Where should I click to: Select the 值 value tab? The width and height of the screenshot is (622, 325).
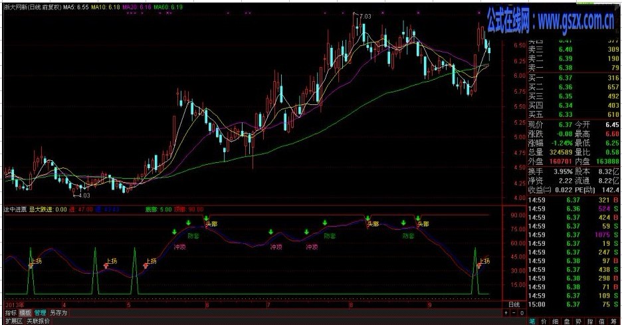602,321
